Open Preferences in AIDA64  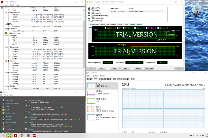[149, 68]
